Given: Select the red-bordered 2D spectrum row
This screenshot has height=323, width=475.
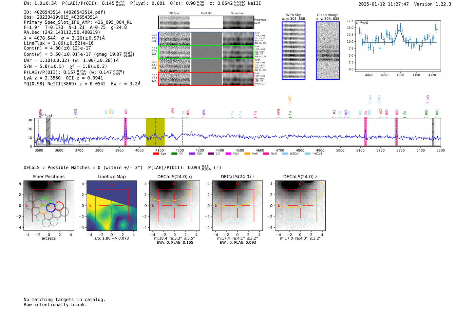Looking at the screenshot, I should pos(206,79).
